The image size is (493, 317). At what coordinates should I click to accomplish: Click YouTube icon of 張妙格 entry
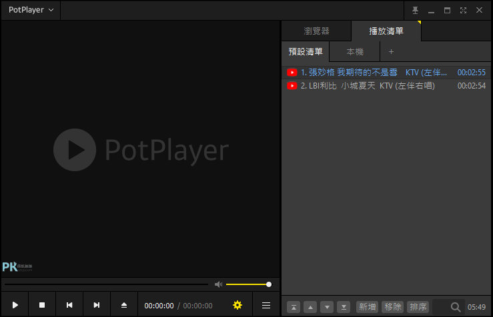(x=292, y=73)
